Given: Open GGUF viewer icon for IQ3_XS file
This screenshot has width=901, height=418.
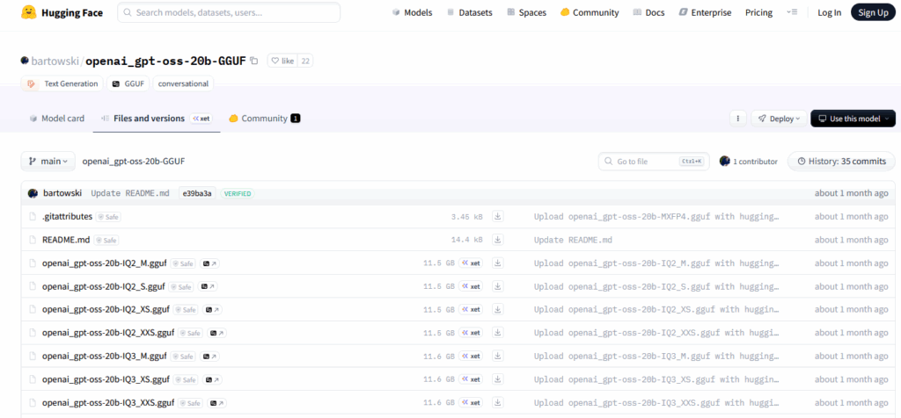Looking at the screenshot, I should [x=213, y=379].
